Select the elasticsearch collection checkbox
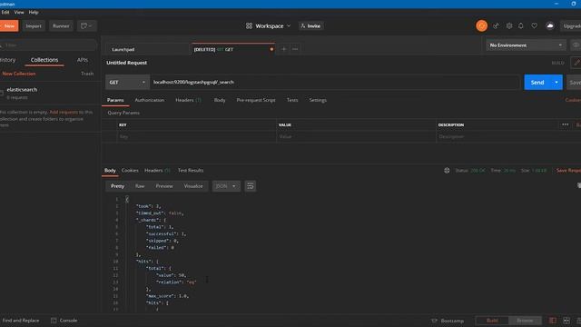This screenshot has height=327, width=581. (x=2, y=93)
